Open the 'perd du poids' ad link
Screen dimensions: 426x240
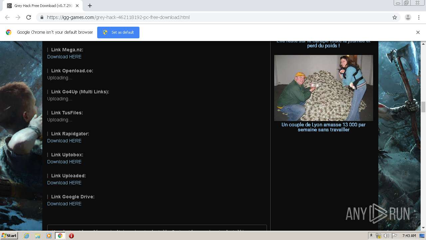click(323, 44)
